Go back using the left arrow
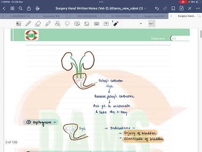 [x=4, y=8]
